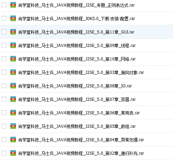Click the archive icon for 第03章_面向对象

(x=13, y=72)
